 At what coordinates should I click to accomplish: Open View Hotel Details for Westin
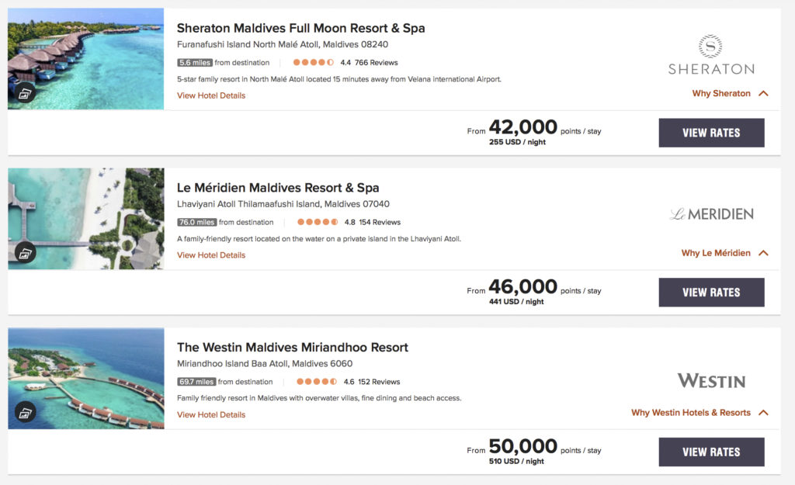[211, 414]
